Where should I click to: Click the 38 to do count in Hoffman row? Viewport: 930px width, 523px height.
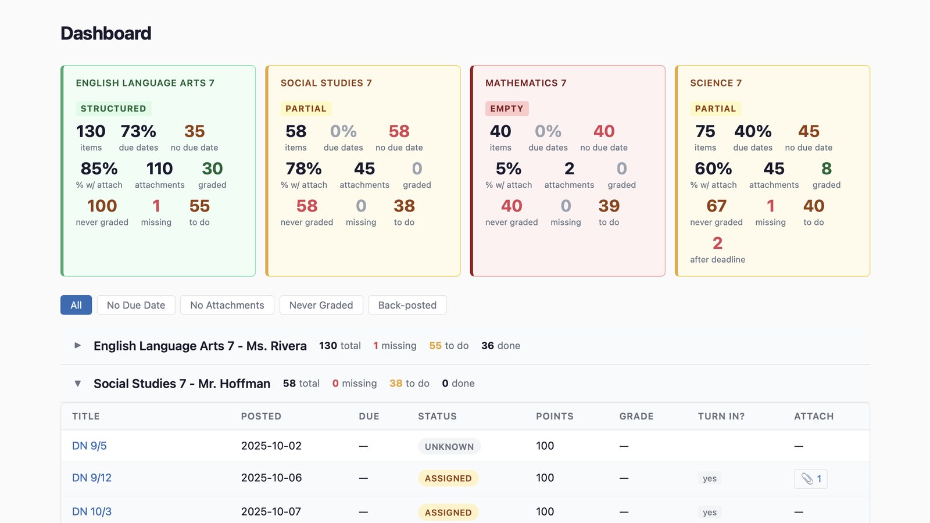[409, 384]
